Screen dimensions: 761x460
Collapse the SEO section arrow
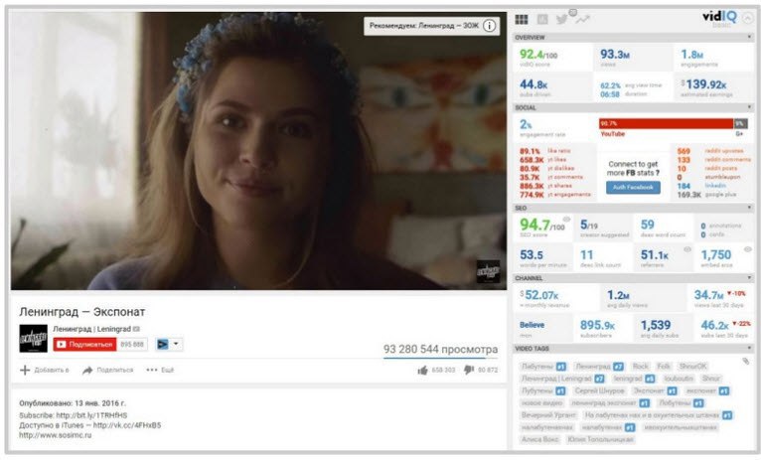coord(749,208)
